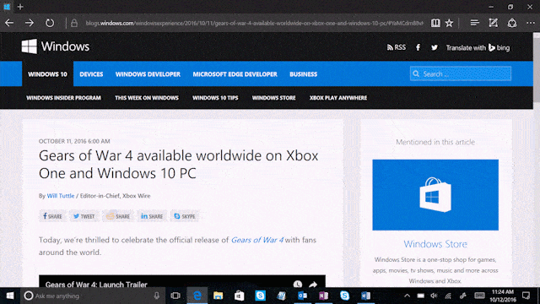This screenshot has width=540, height=304.
Task: Open the Business tab
Action: coord(304,74)
